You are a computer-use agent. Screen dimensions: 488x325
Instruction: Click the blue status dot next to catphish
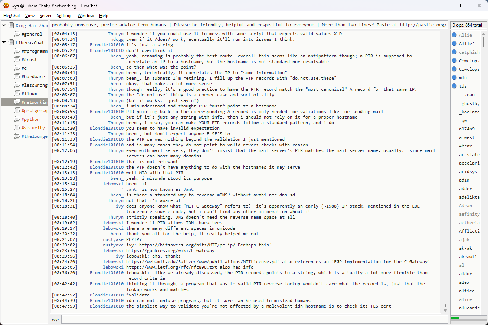(454, 52)
